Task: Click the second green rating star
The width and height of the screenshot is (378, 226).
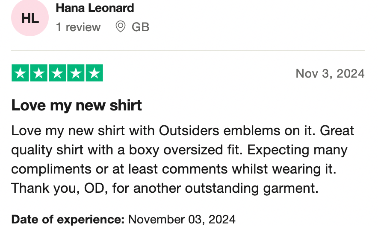Action: pos(39,73)
